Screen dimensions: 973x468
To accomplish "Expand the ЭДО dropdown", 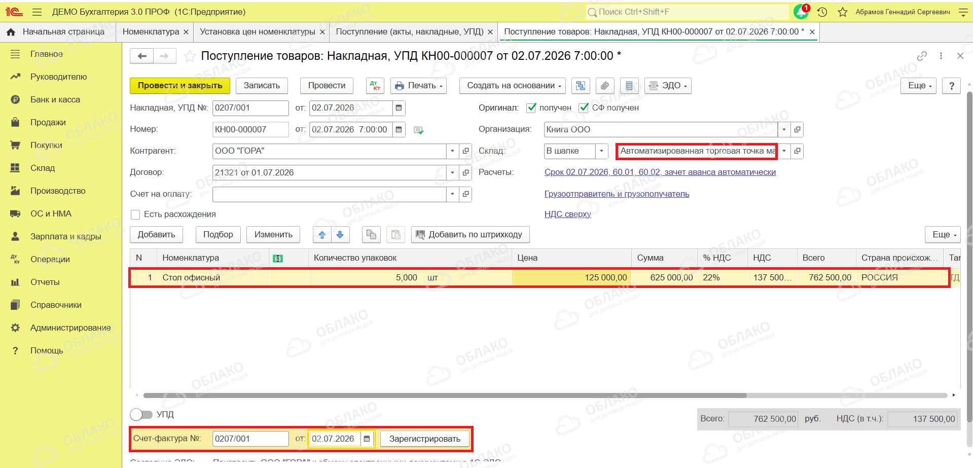I will pyautogui.click(x=668, y=86).
